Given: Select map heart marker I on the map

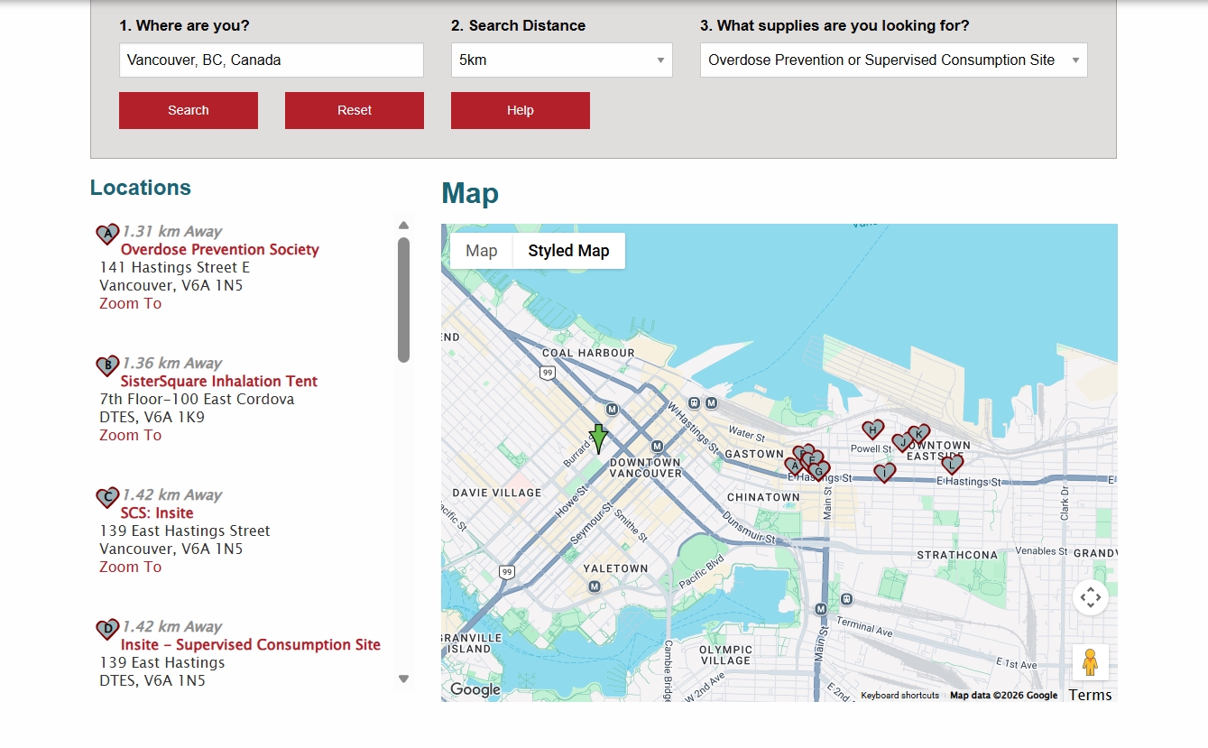Looking at the screenshot, I should click(x=885, y=473).
